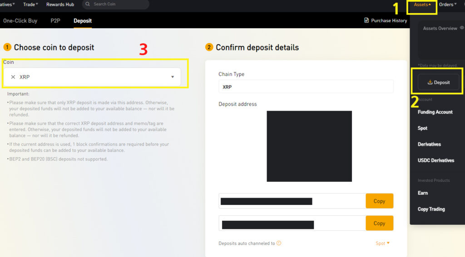465x257 pixels.
Task: Open the Spot account entry
Action: coord(423,128)
